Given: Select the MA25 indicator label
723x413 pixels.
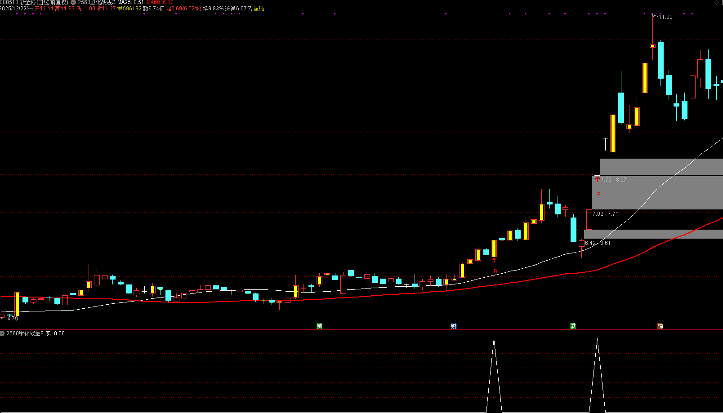Looking at the screenshot, I should pyautogui.click(x=131, y=3).
